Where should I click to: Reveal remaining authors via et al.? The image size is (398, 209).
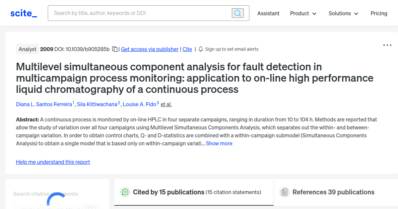[166, 104]
